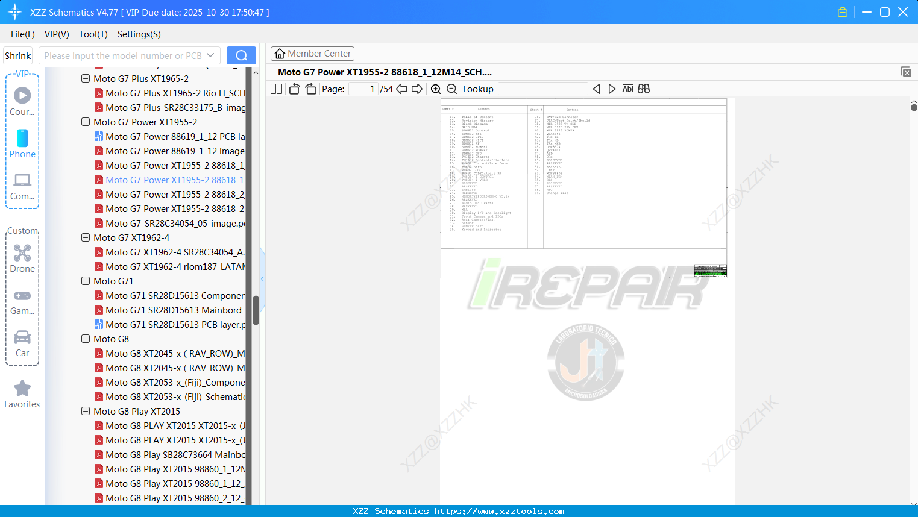Open the Car category
Screen dimensions: 918x517
(x=22, y=337)
